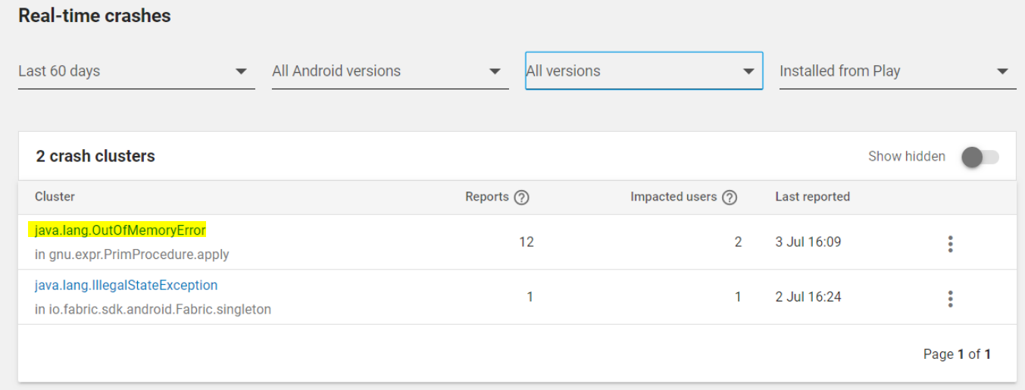
Task: Open help icon next to Reports
Action: point(521,198)
